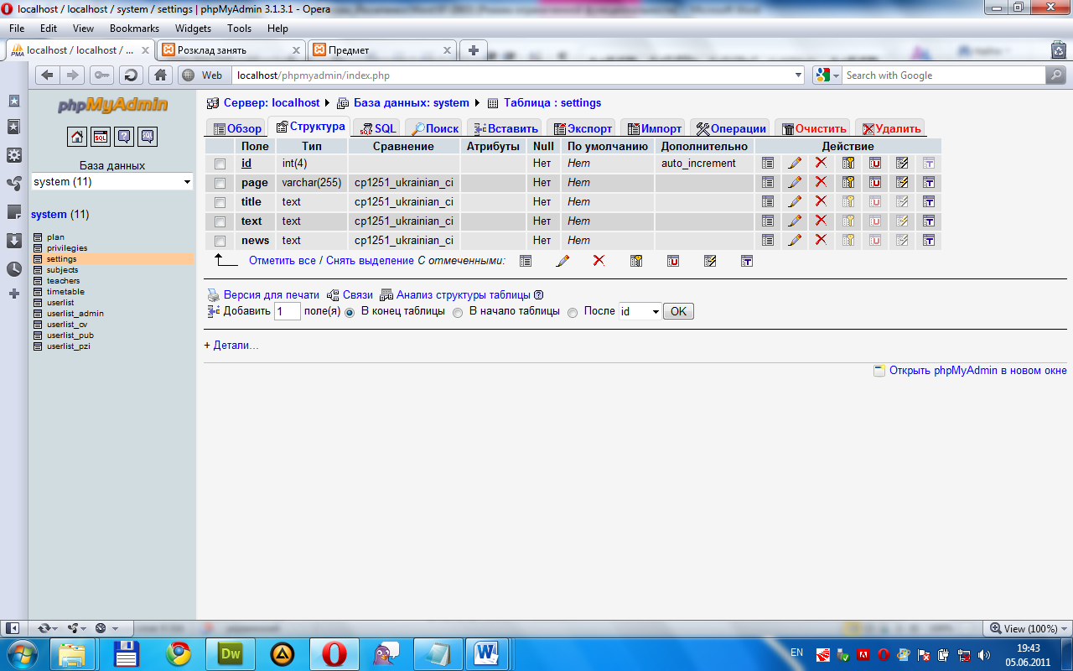Switch to the 'Розклад занять' browser tab
Screen dimensions: 1073x671
pyautogui.click(x=232, y=50)
